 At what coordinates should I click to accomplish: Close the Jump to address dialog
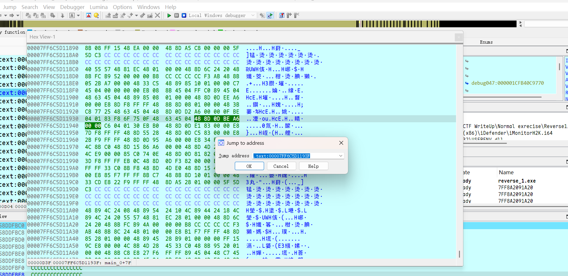[x=341, y=143]
